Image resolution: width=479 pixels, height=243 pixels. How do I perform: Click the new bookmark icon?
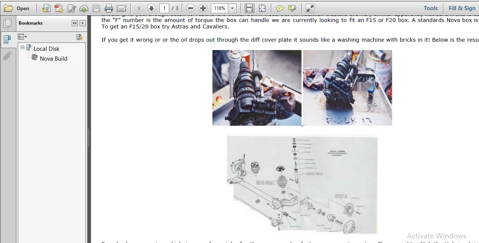click(x=79, y=37)
